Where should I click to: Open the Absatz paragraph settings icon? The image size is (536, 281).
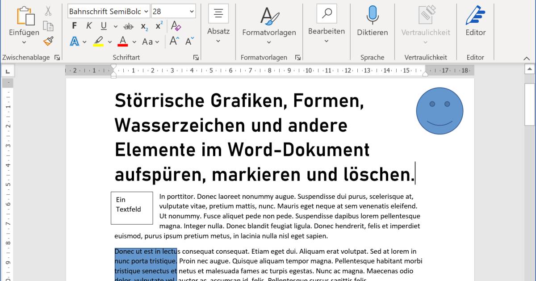pos(218,13)
